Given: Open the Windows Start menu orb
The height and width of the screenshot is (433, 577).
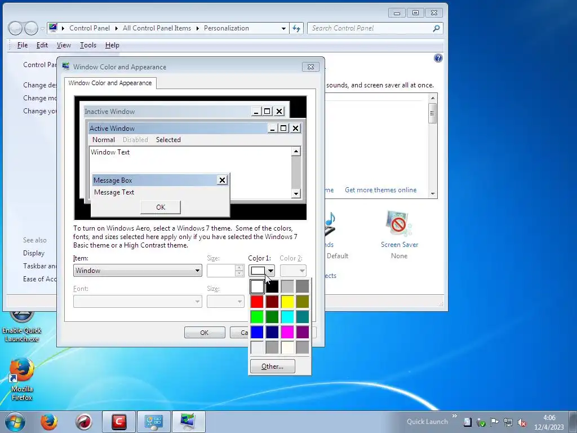Looking at the screenshot, I should pyautogui.click(x=15, y=422).
